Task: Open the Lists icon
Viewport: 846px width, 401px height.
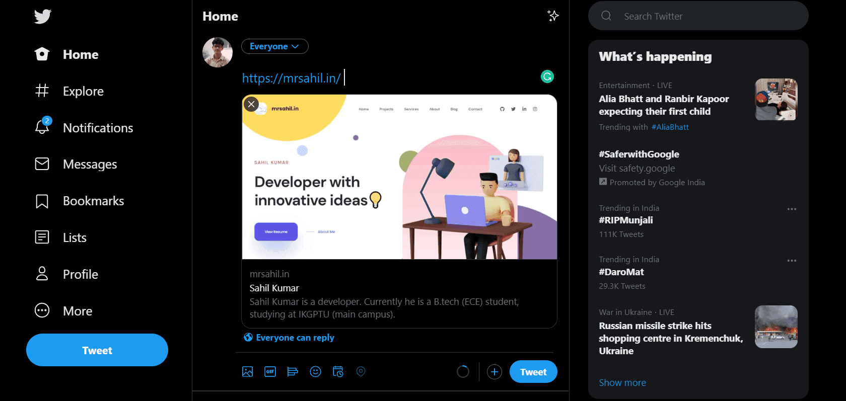Action: click(x=42, y=237)
